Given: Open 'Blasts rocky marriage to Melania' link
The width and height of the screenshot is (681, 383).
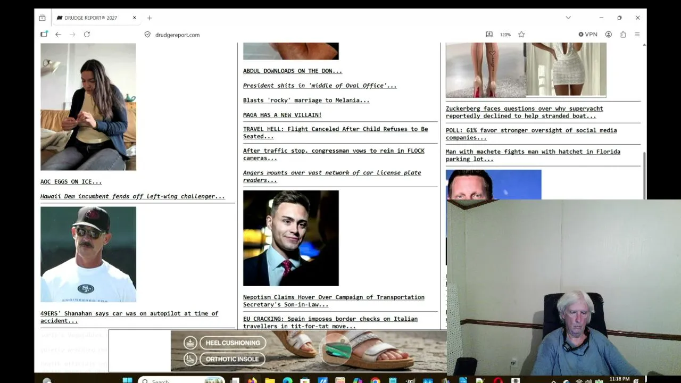Looking at the screenshot, I should (x=306, y=100).
